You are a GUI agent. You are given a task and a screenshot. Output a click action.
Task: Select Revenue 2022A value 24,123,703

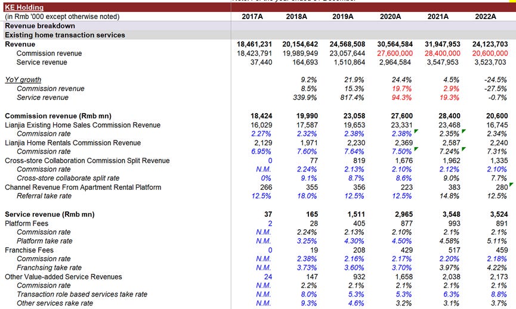point(490,44)
